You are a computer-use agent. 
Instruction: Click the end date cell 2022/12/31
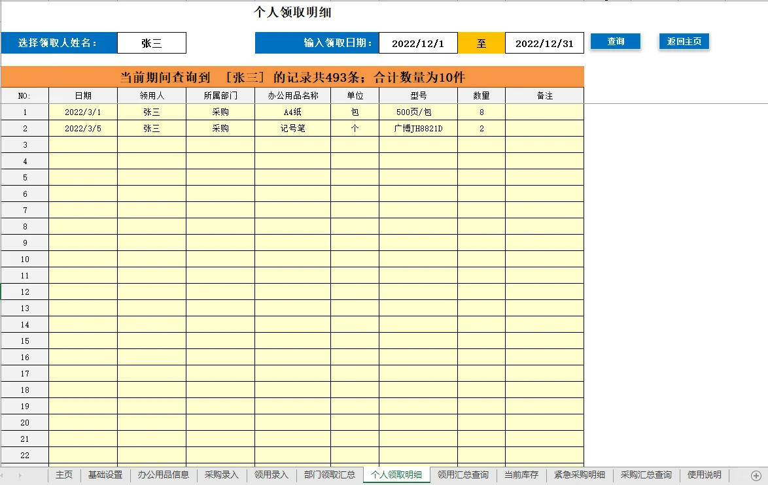point(544,42)
